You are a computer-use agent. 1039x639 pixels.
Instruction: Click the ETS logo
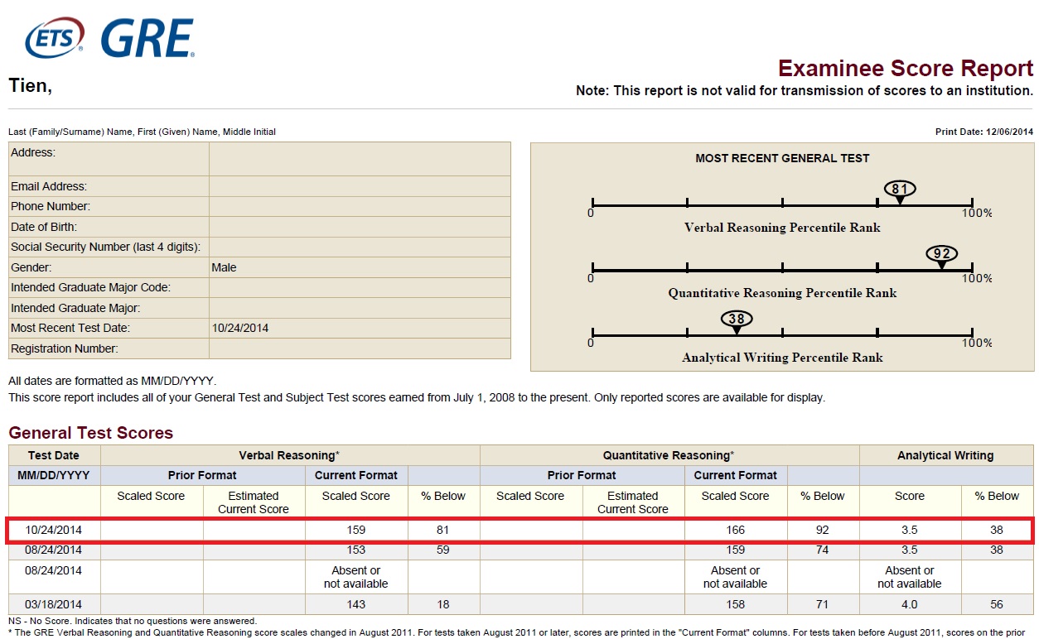coord(56,39)
